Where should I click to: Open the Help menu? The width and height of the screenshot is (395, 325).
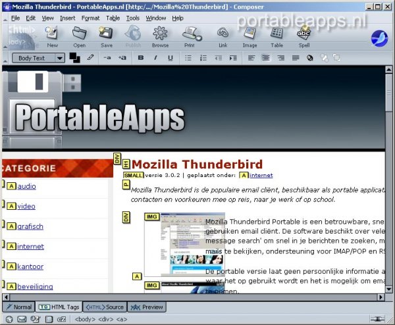(x=178, y=18)
